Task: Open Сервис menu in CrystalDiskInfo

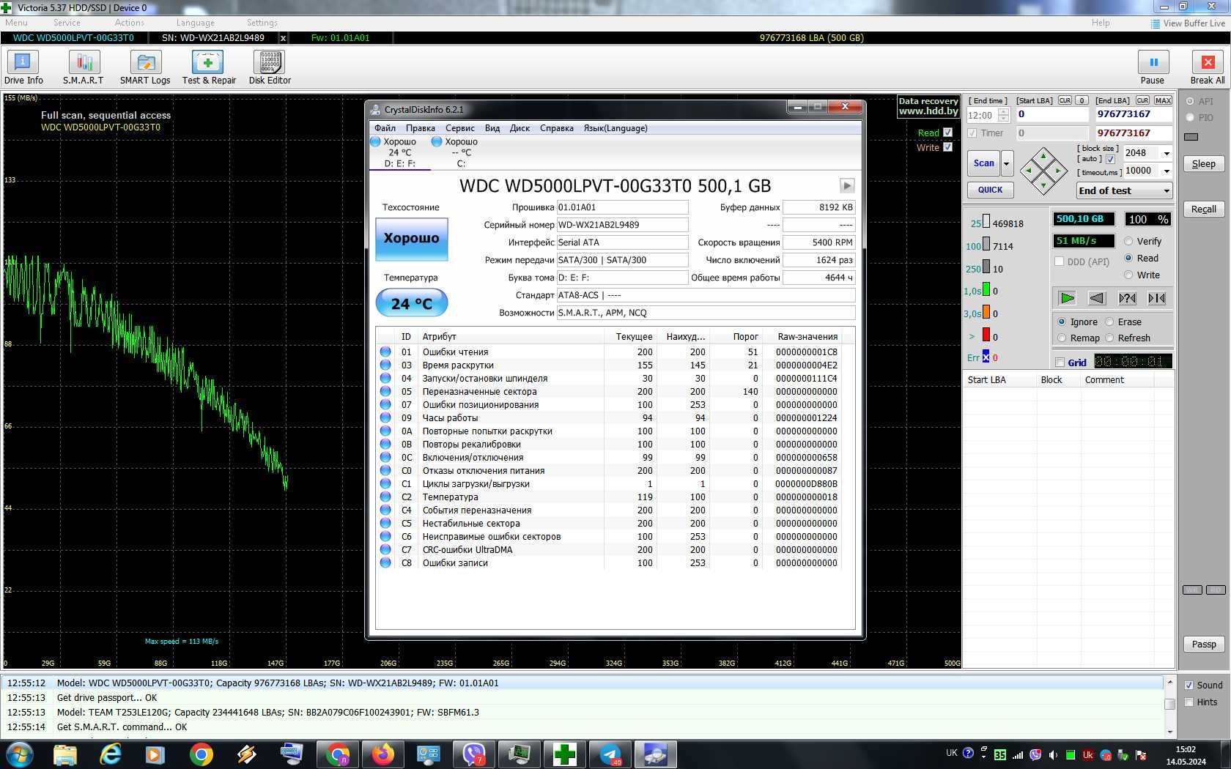Action: point(460,128)
